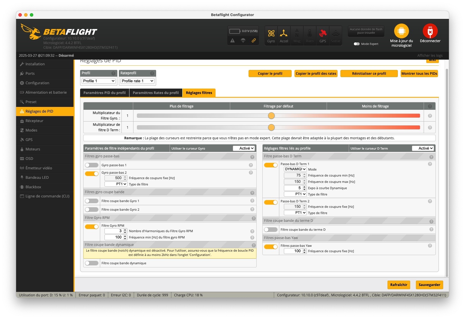
Task: Show help for the Gyro multiplier slider
Action: coord(430,116)
